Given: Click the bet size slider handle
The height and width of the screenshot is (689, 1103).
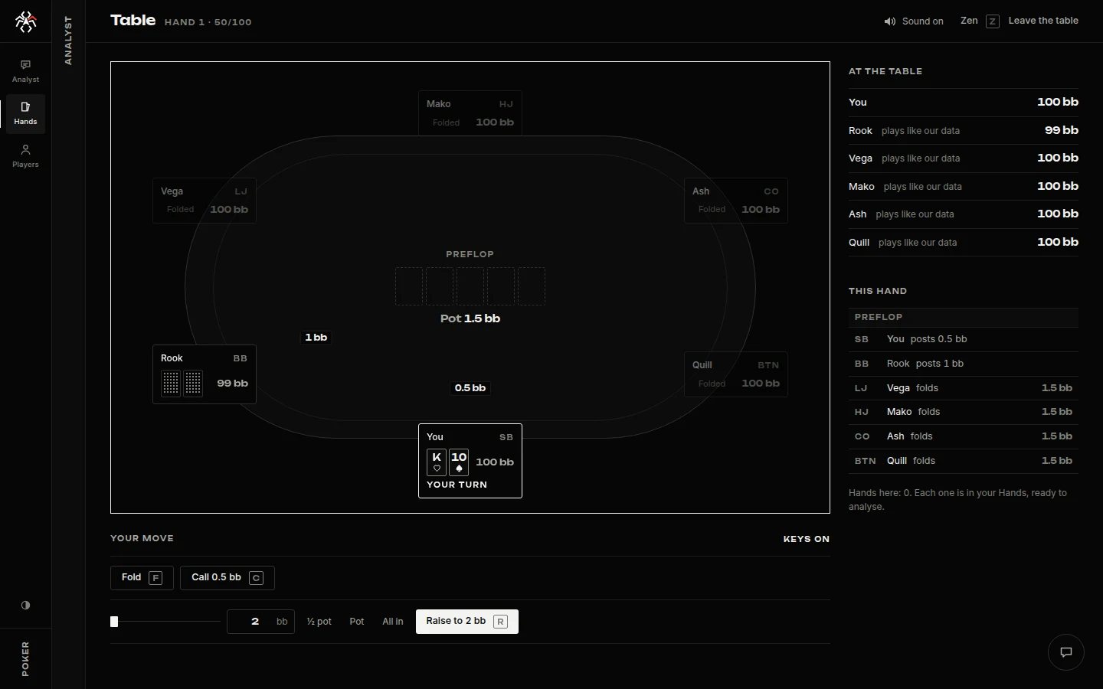Looking at the screenshot, I should pos(114,622).
